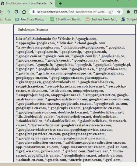This screenshot has height=166, width=137.
Task: Click the browser forward arrow
Action: (9, 12)
